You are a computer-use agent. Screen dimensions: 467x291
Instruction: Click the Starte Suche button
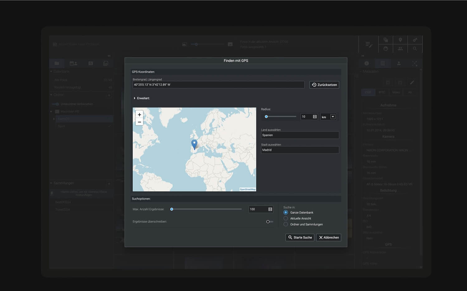pyautogui.click(x=300, y=238)
